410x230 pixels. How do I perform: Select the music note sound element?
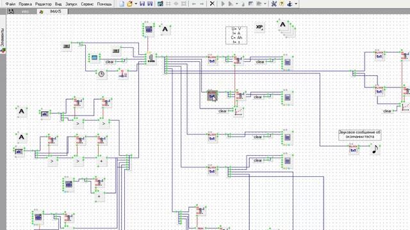tap(375, 149)
